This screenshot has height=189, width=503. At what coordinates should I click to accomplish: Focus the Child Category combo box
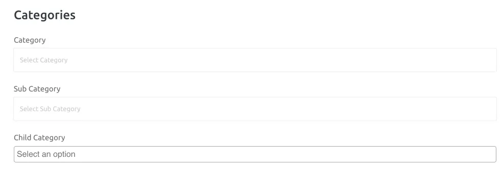tap(255, 154)
